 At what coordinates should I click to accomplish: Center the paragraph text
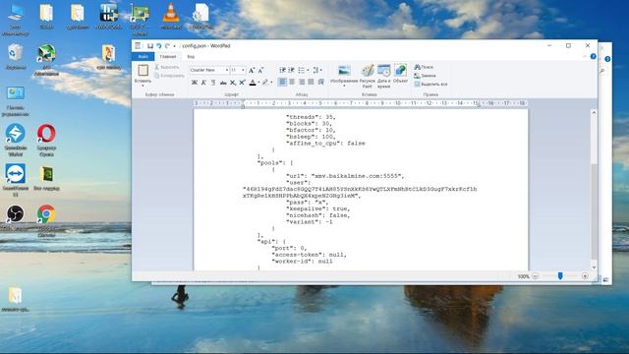[292, 82]
